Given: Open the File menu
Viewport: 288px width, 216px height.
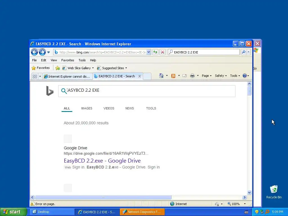Looking at the screenshot, I should [x=34, y=60].
